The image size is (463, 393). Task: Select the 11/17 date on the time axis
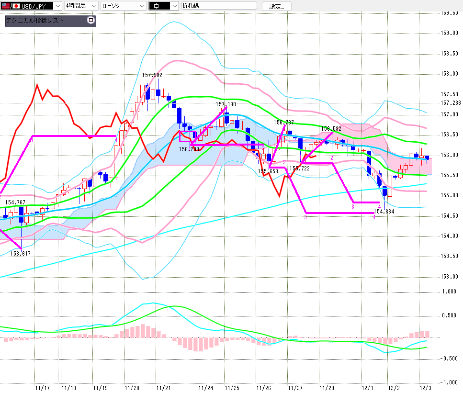coord(42,388)
